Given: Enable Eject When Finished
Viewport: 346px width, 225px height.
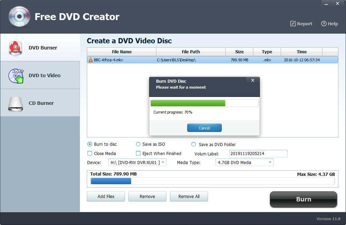Looking at the screenshot, I should tap(138, 153).
